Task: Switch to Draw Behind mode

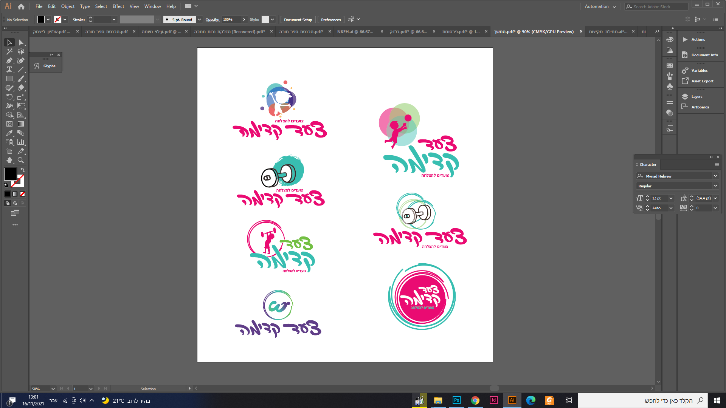Action: point(15,203)
